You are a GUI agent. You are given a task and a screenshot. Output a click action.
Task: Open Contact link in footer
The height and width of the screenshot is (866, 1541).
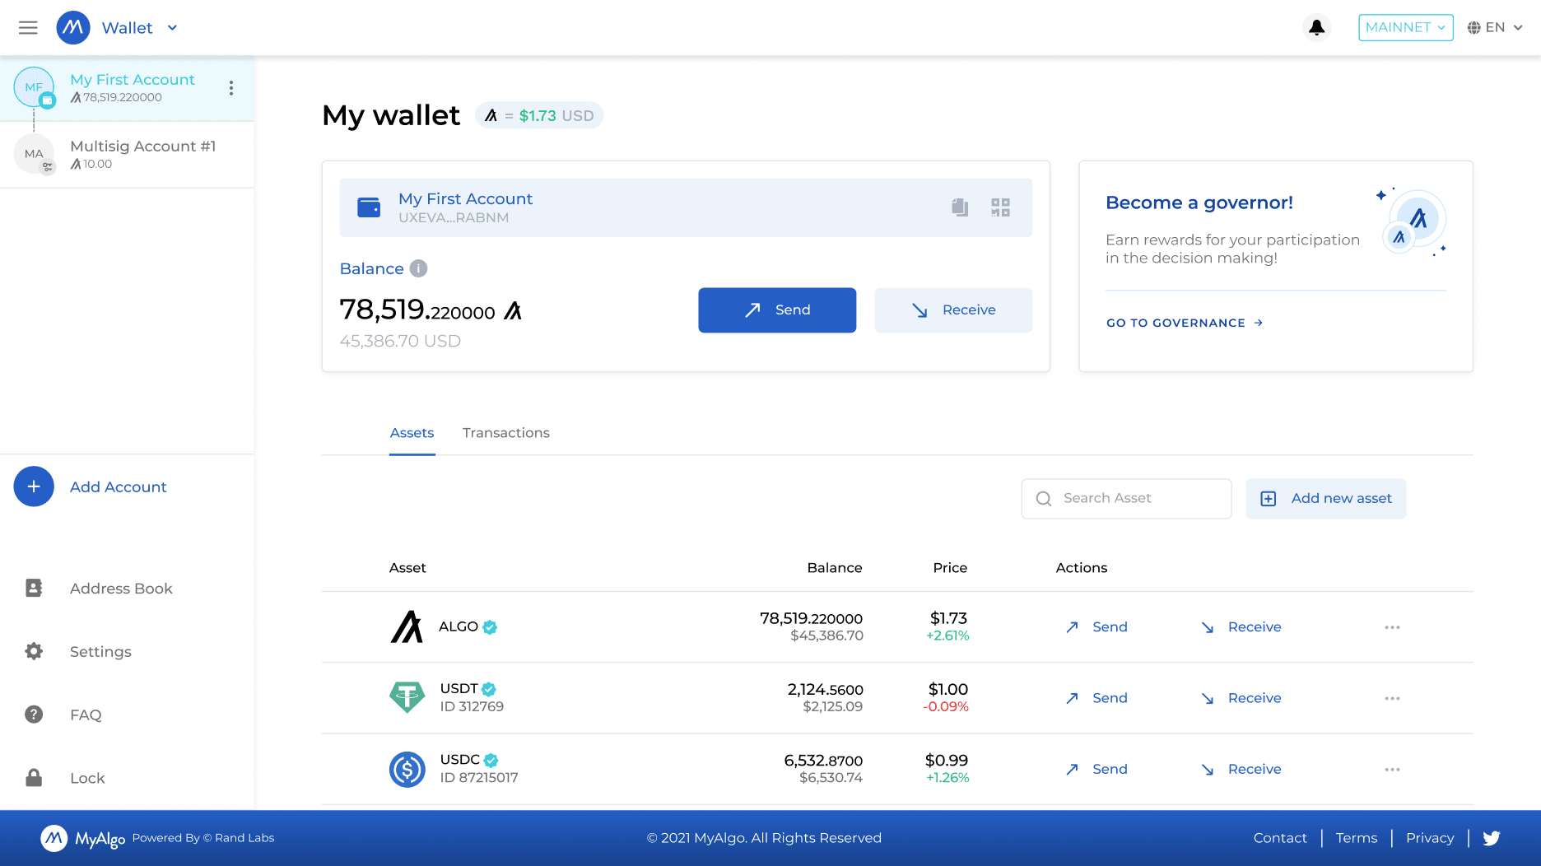click(x=1280, y=838)
